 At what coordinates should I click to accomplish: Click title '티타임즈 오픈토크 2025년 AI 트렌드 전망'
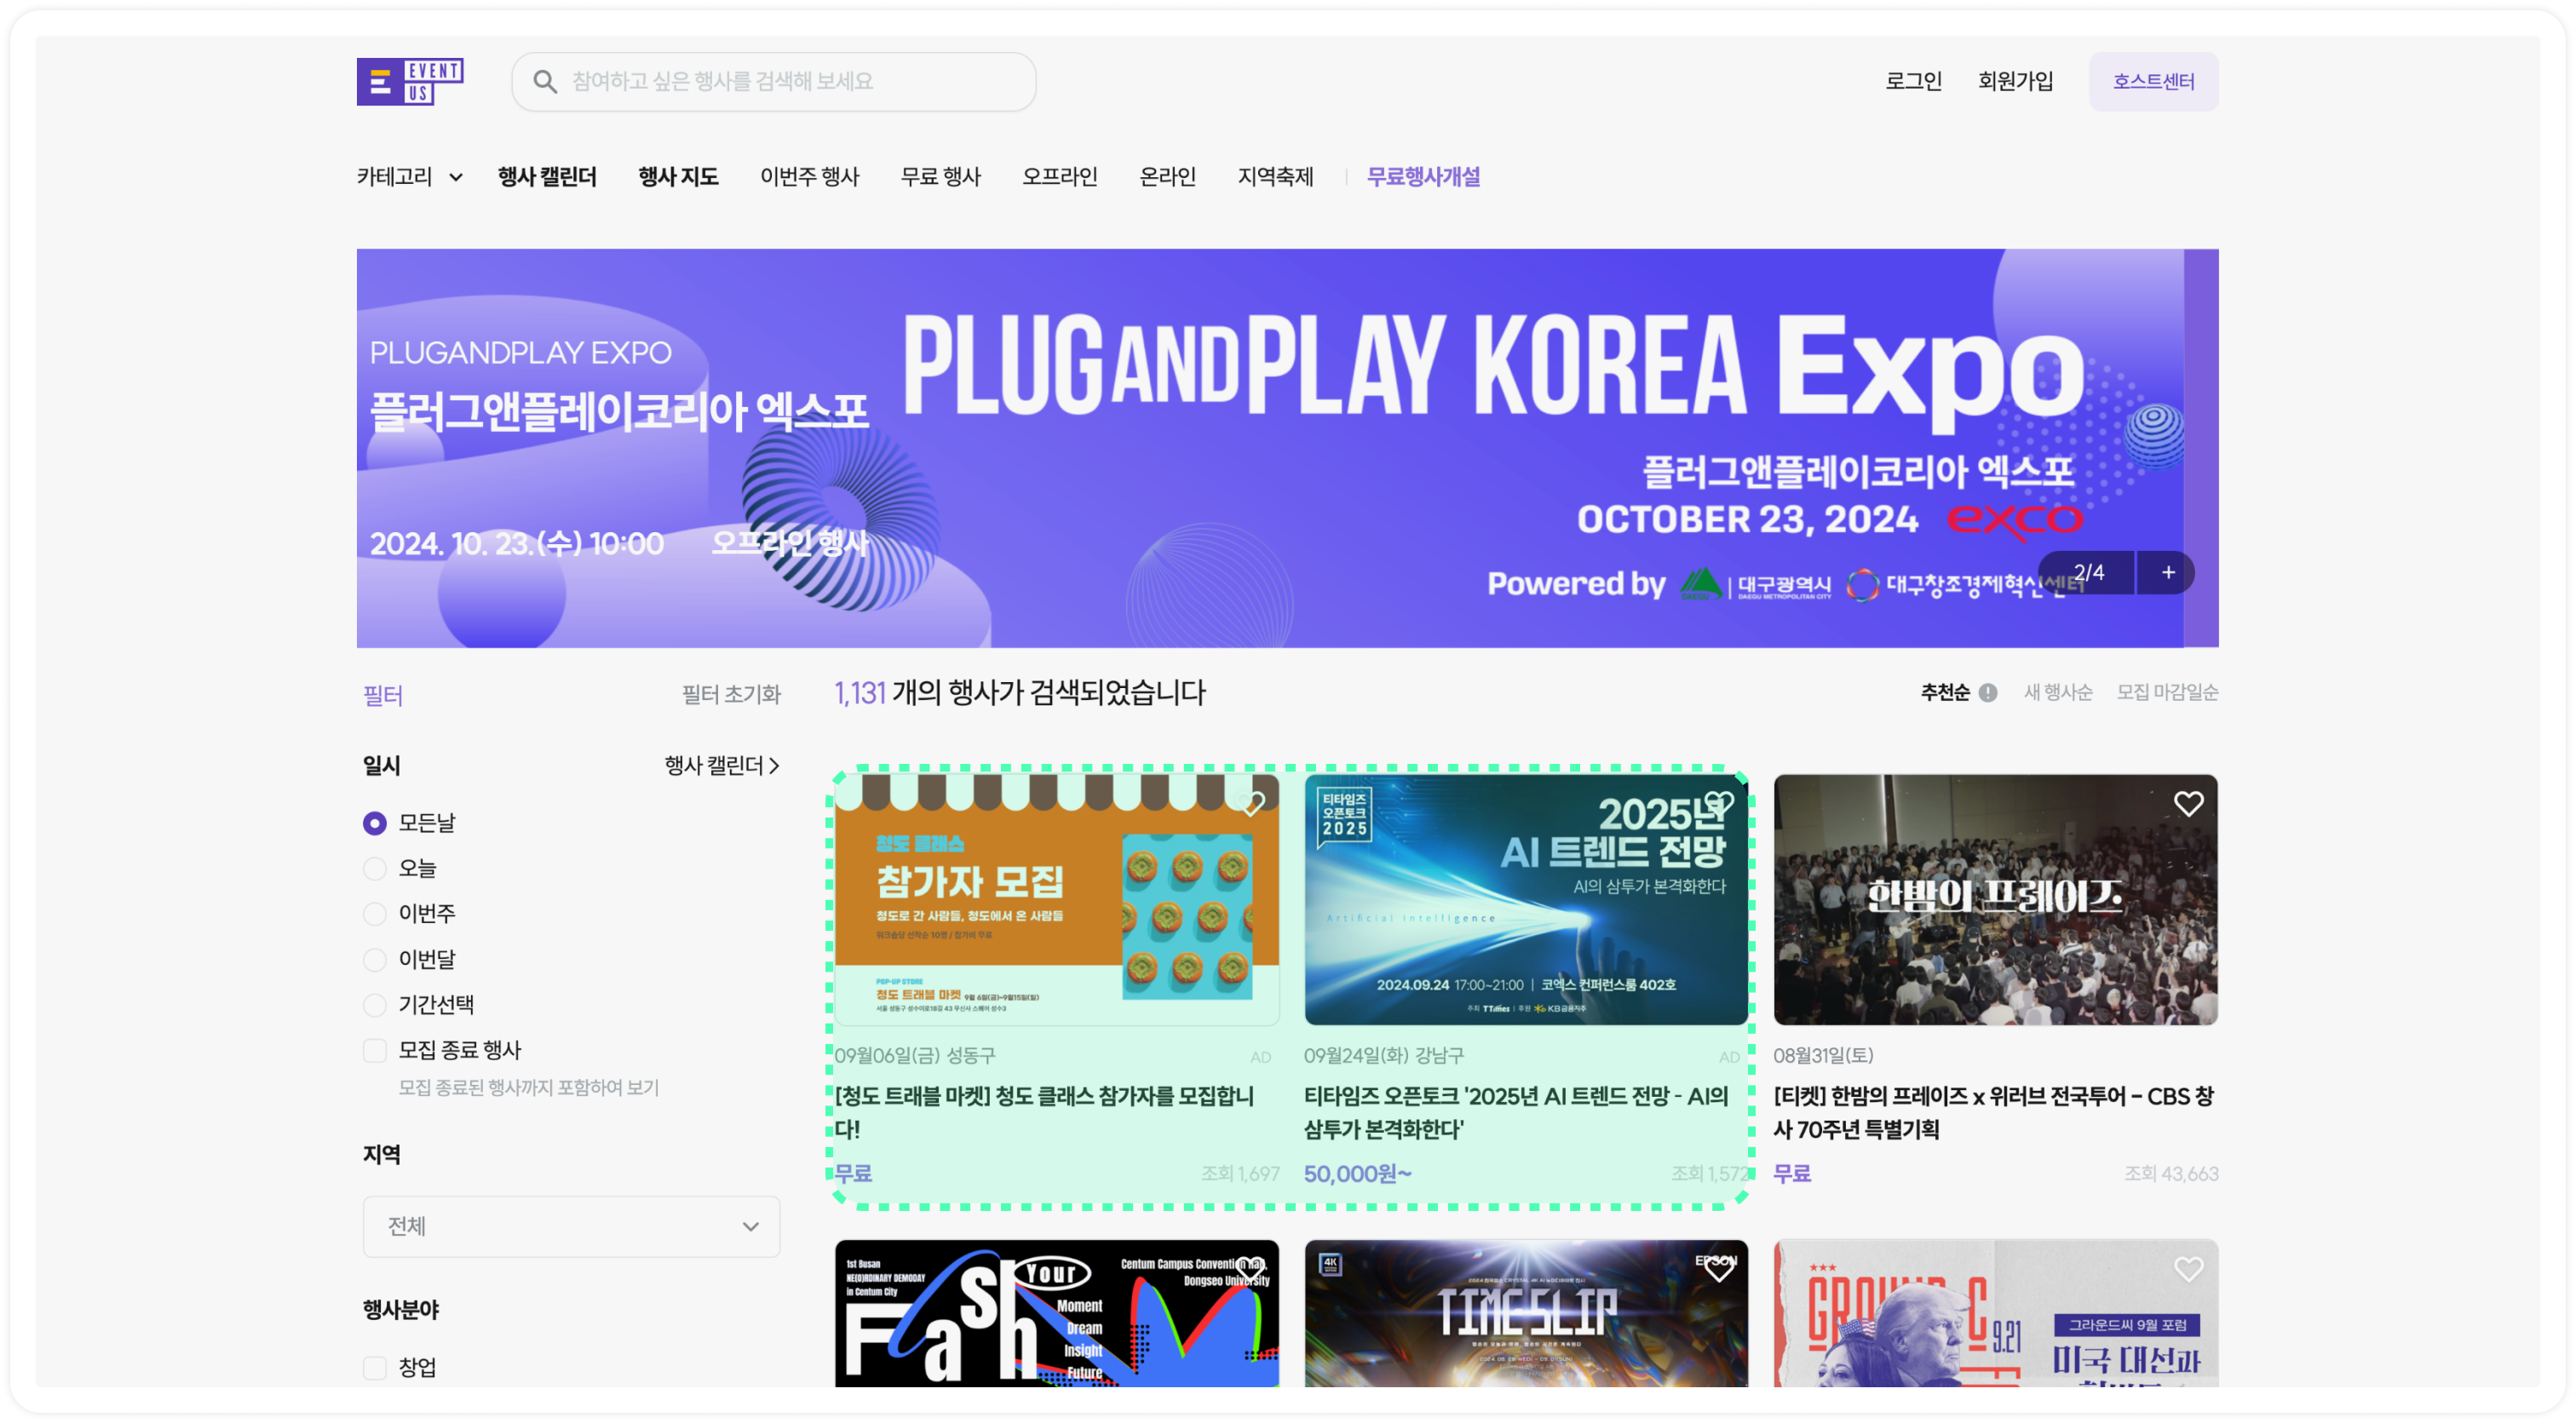1516,1112
